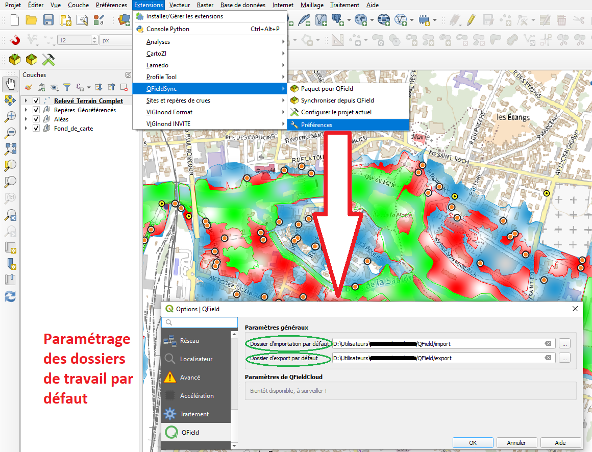Uncheck the Aléas layer checkbox
Screen dimensions: 592x452
coord(36,119)
